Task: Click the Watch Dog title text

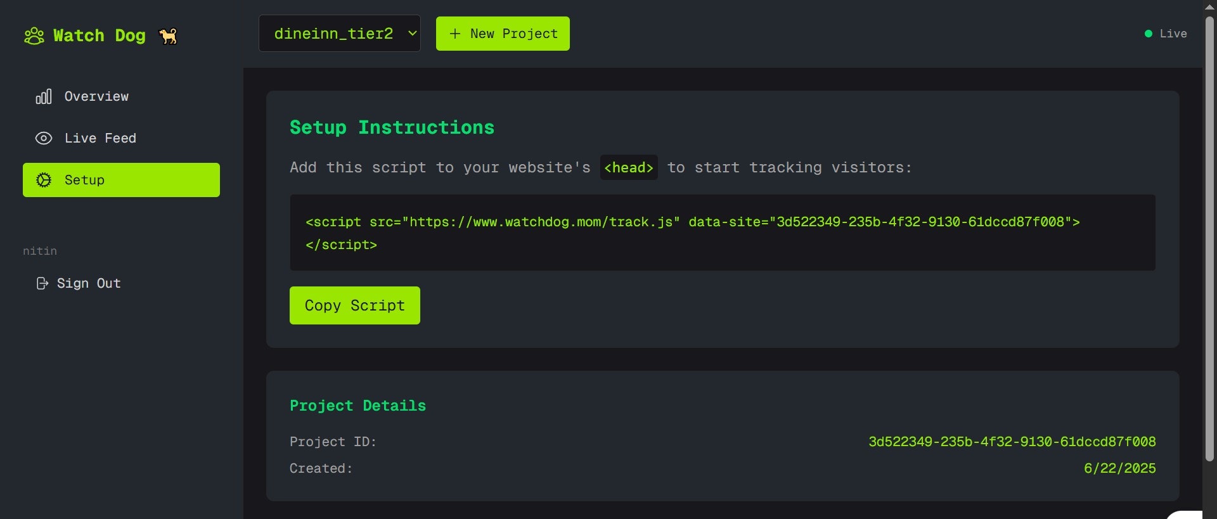Action: pos(100,35)
